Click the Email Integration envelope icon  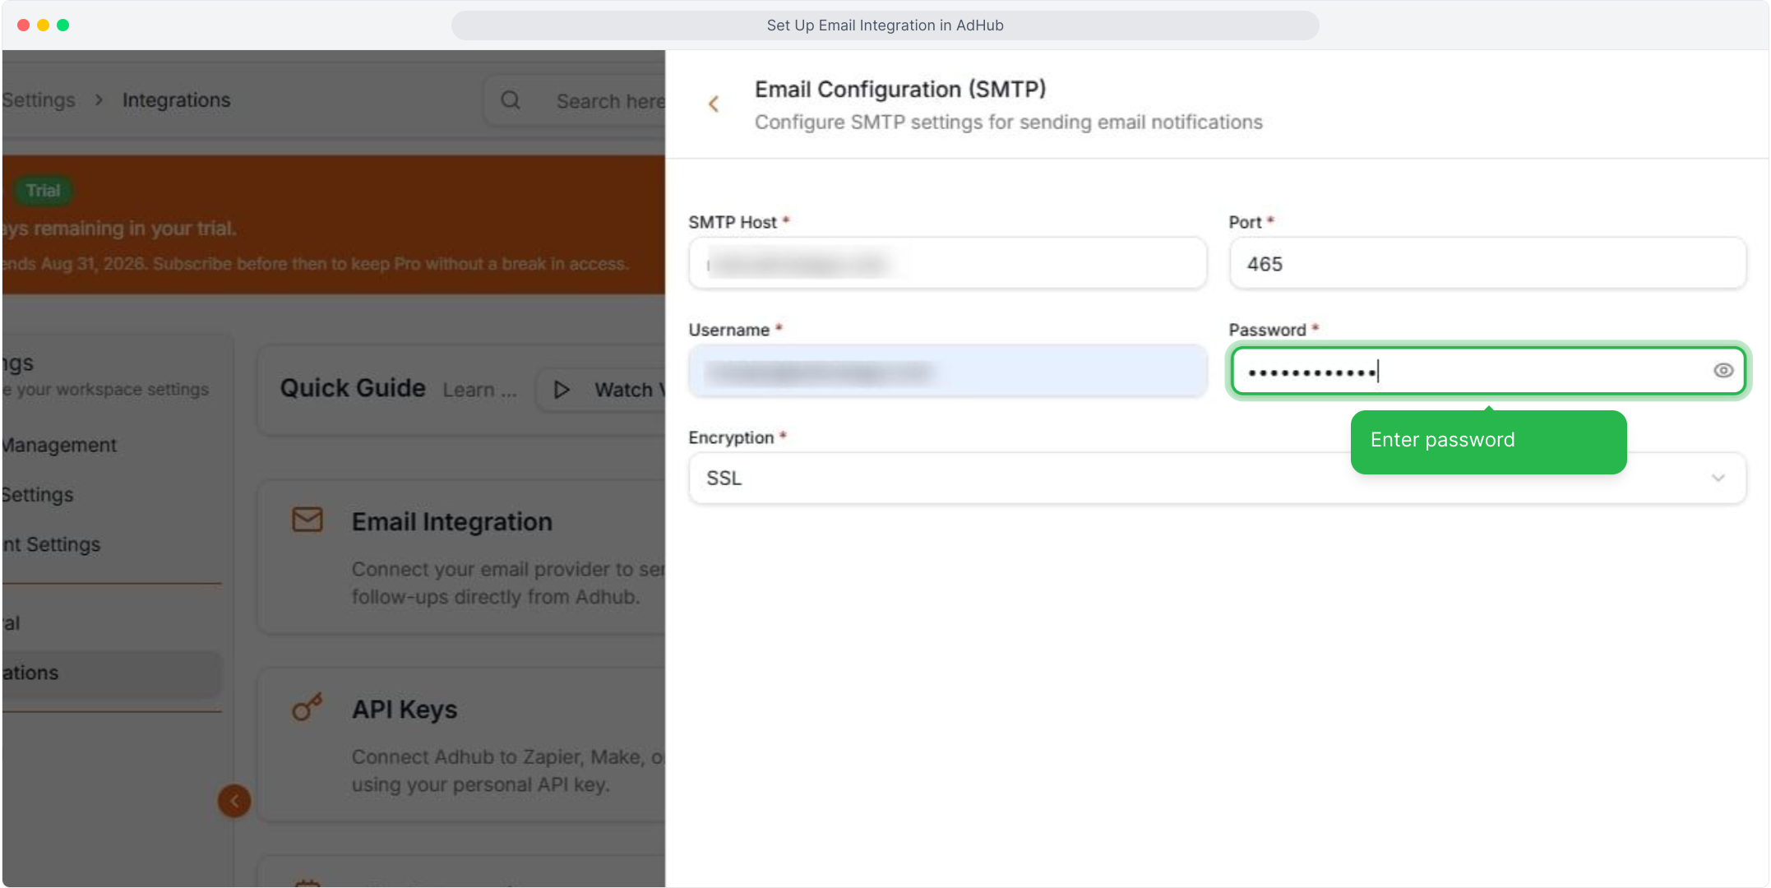(307, 520)
